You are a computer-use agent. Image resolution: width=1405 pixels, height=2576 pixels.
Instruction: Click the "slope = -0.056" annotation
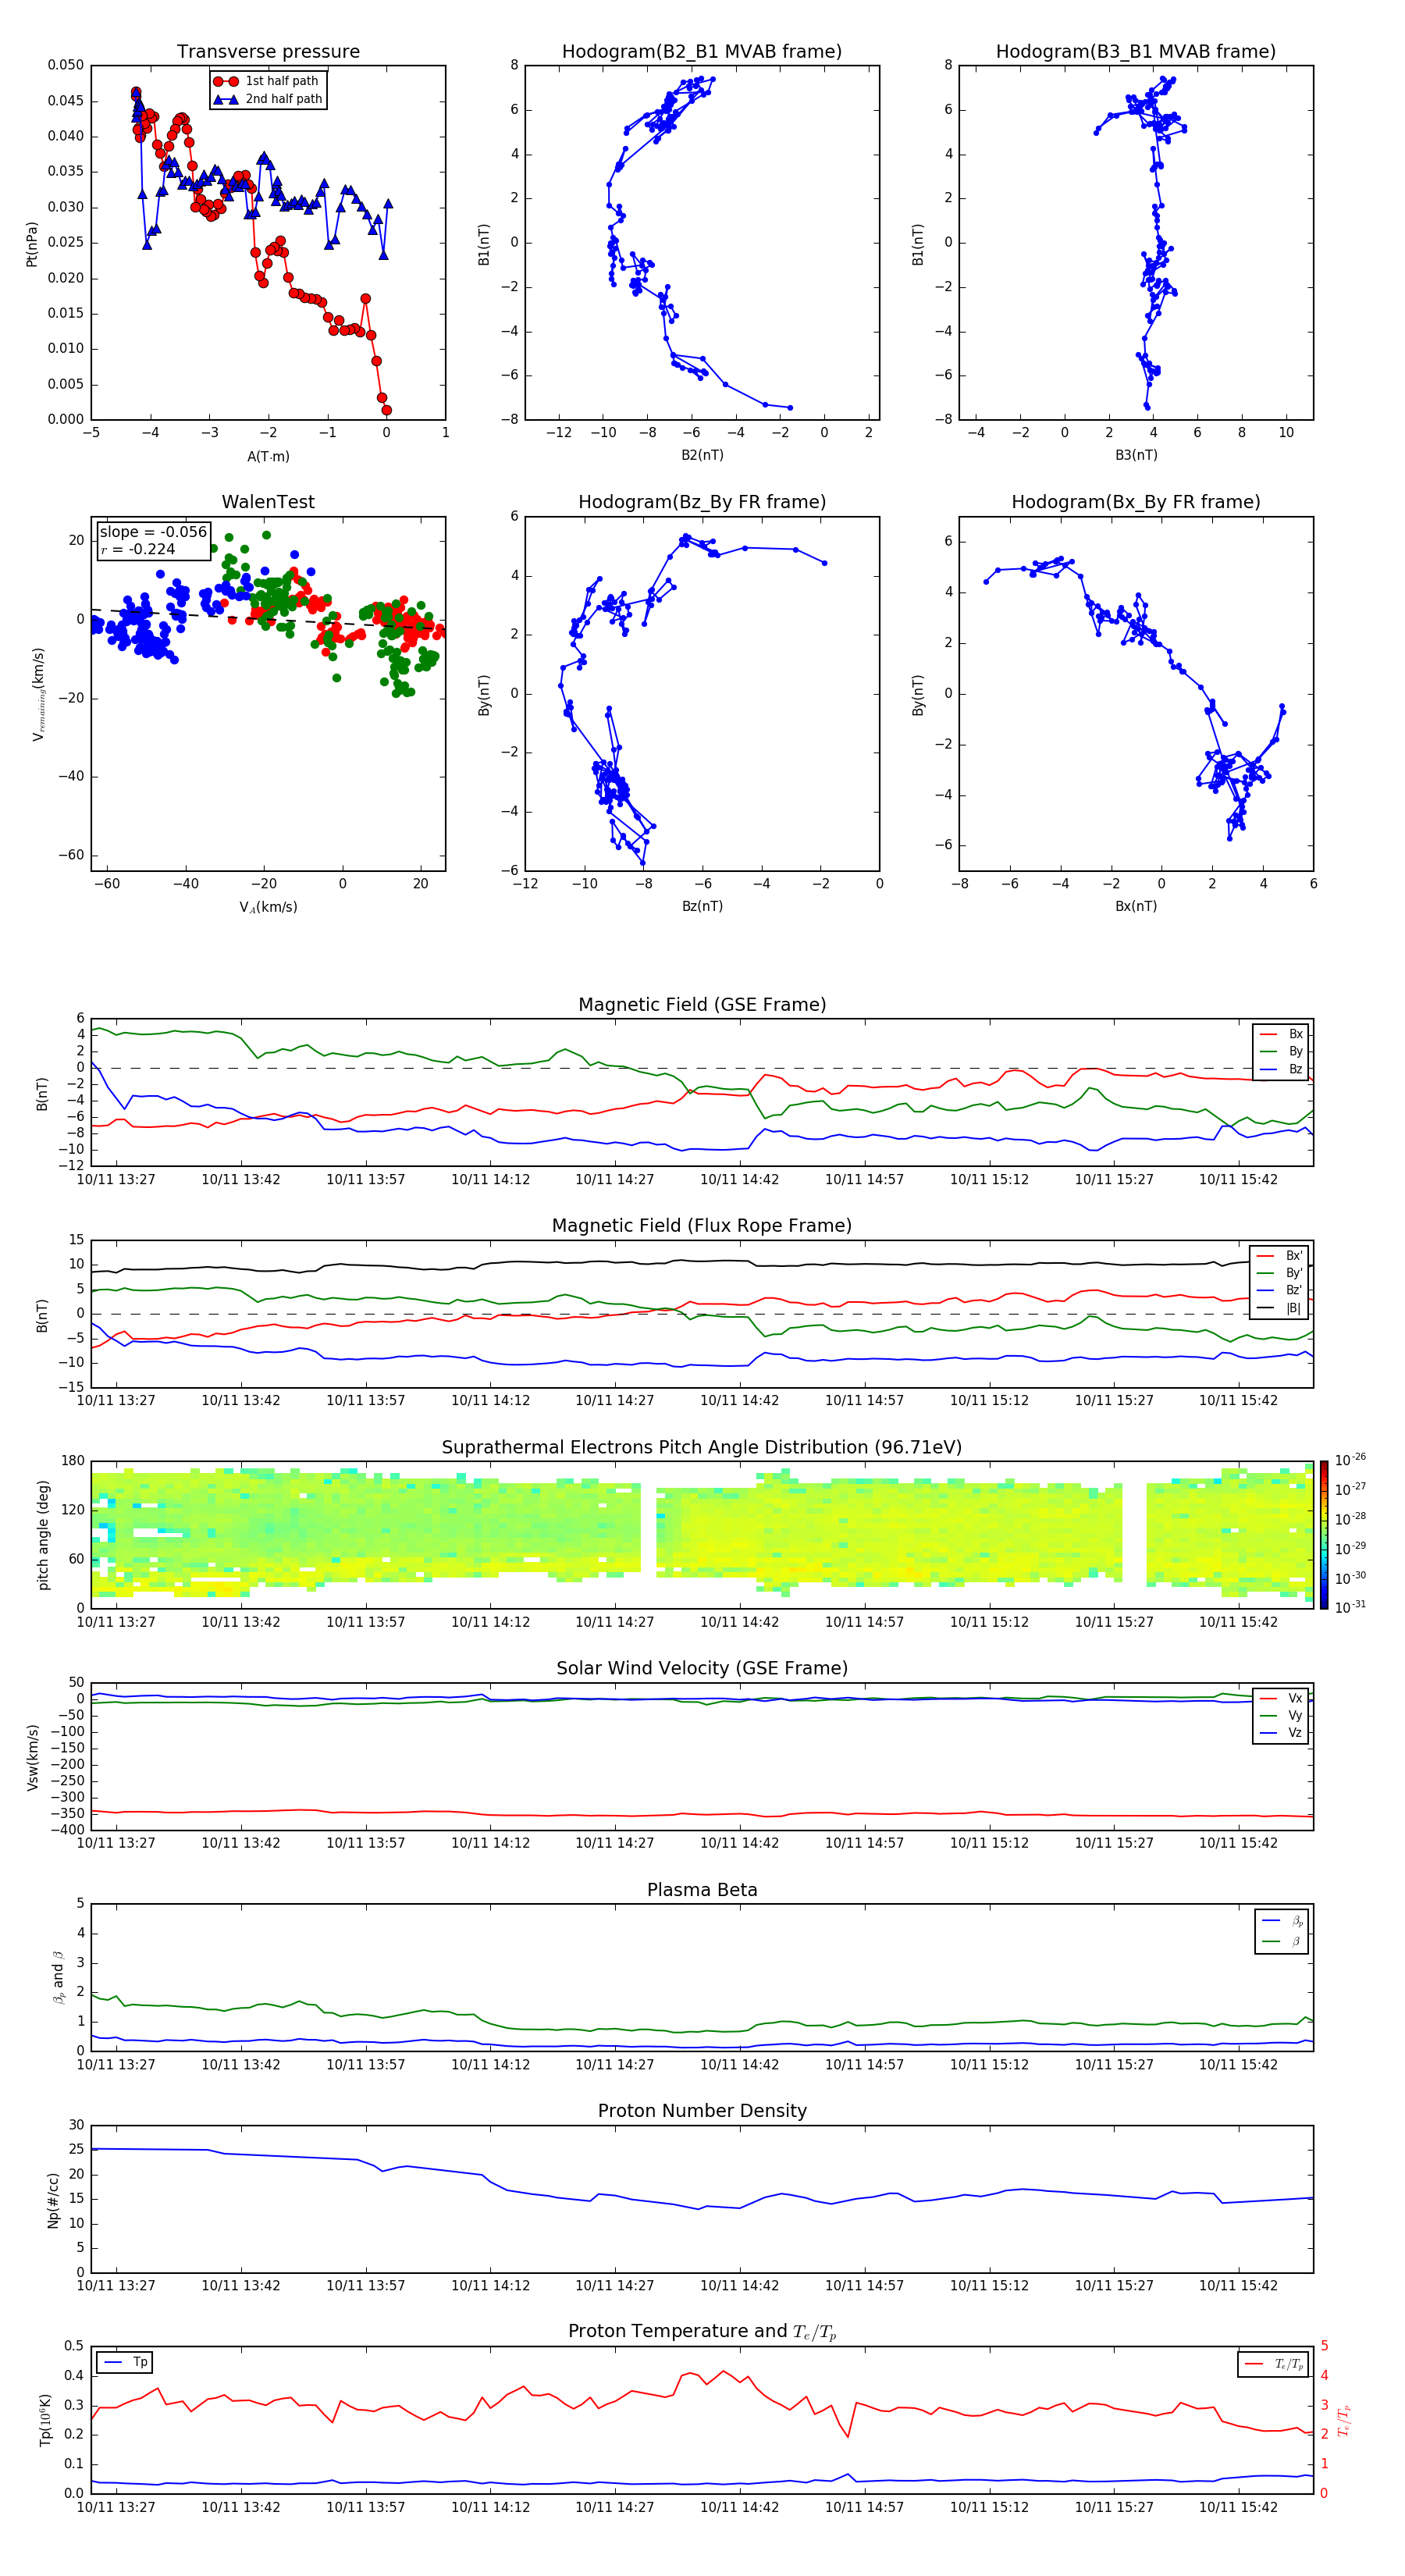pyautogui.click(x=153, y=532)
